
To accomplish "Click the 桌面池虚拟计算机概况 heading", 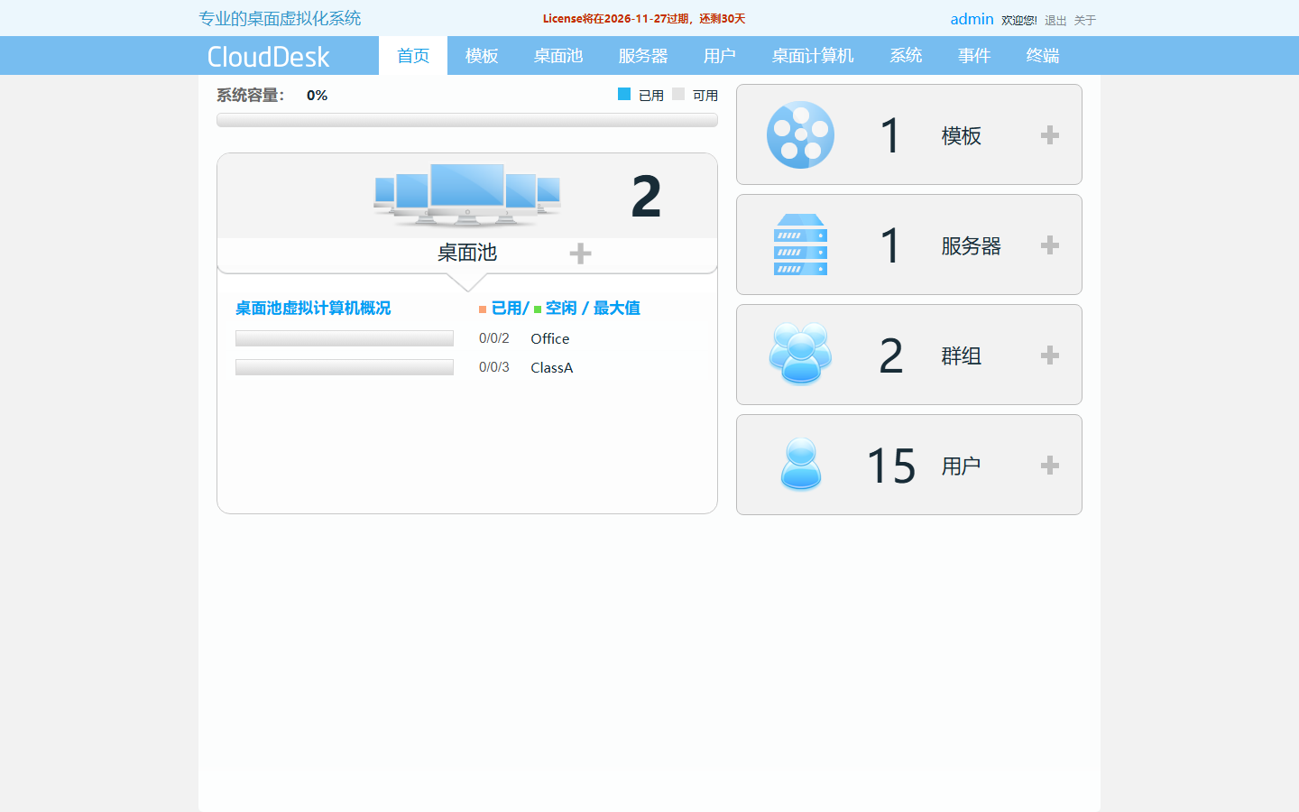I will click(x=313, y=308).
